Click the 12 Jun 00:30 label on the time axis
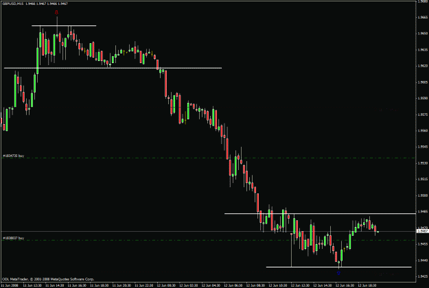Image resolution: width=429 pixels, height=288 pixels. (x=166, y=285)
